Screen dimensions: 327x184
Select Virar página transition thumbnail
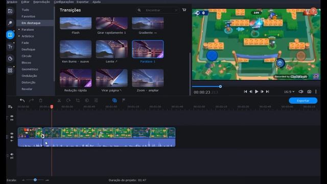click(111, 78)
